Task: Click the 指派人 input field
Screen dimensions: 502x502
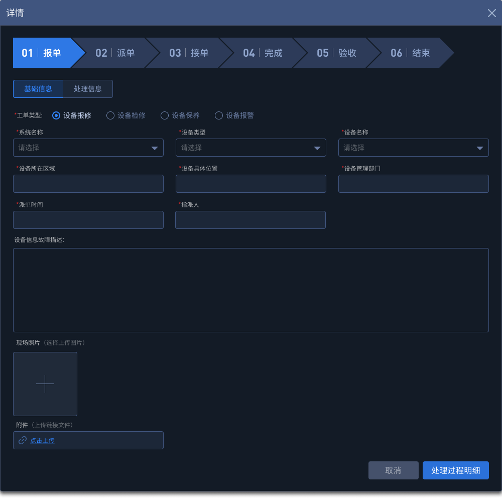Action: pyautogui.click(x=250, y=220)
